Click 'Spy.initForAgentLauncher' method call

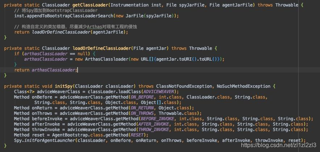(45, 140)
